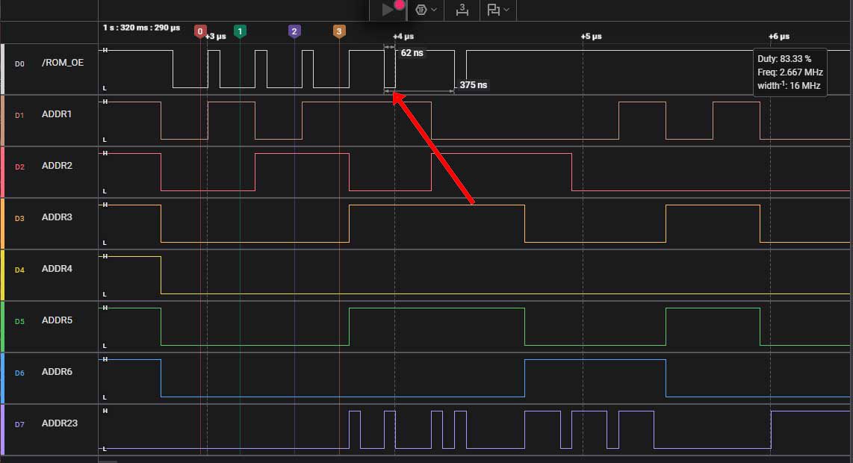Click the D2 channel index label
Screen dimensions: 853x463
tap(19, 167)
